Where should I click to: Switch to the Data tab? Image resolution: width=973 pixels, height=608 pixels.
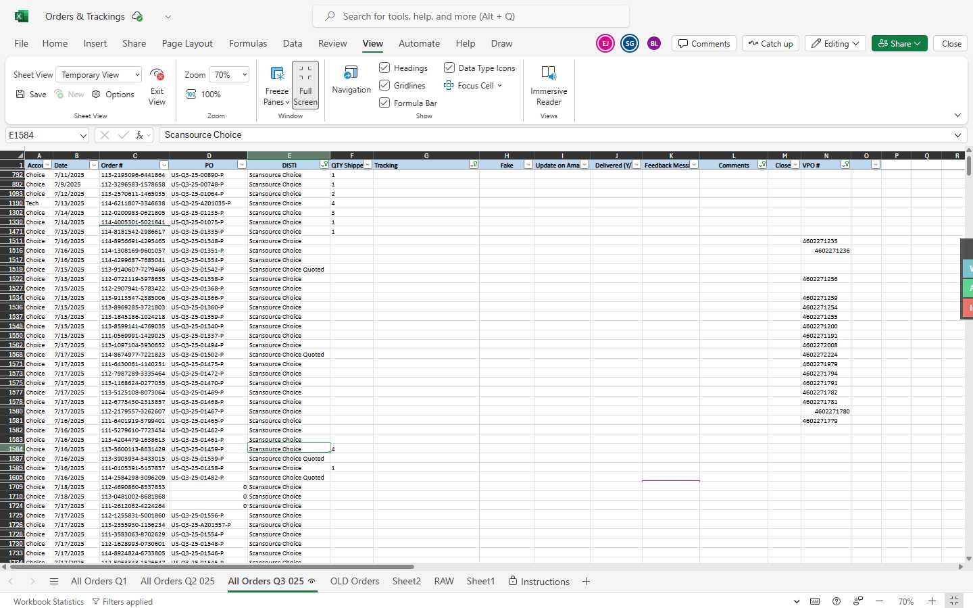click(x=293, y=43)
